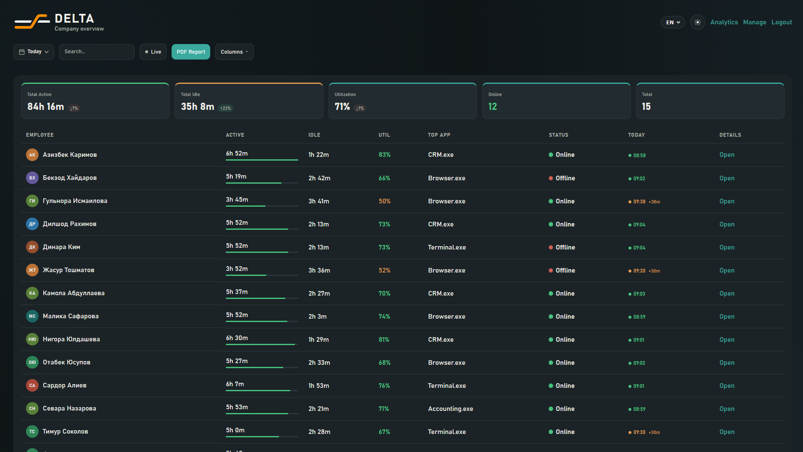This screenshot has height=452, width=803.
Task: Click the Accounting.exe top app cell
Action: 451,409
